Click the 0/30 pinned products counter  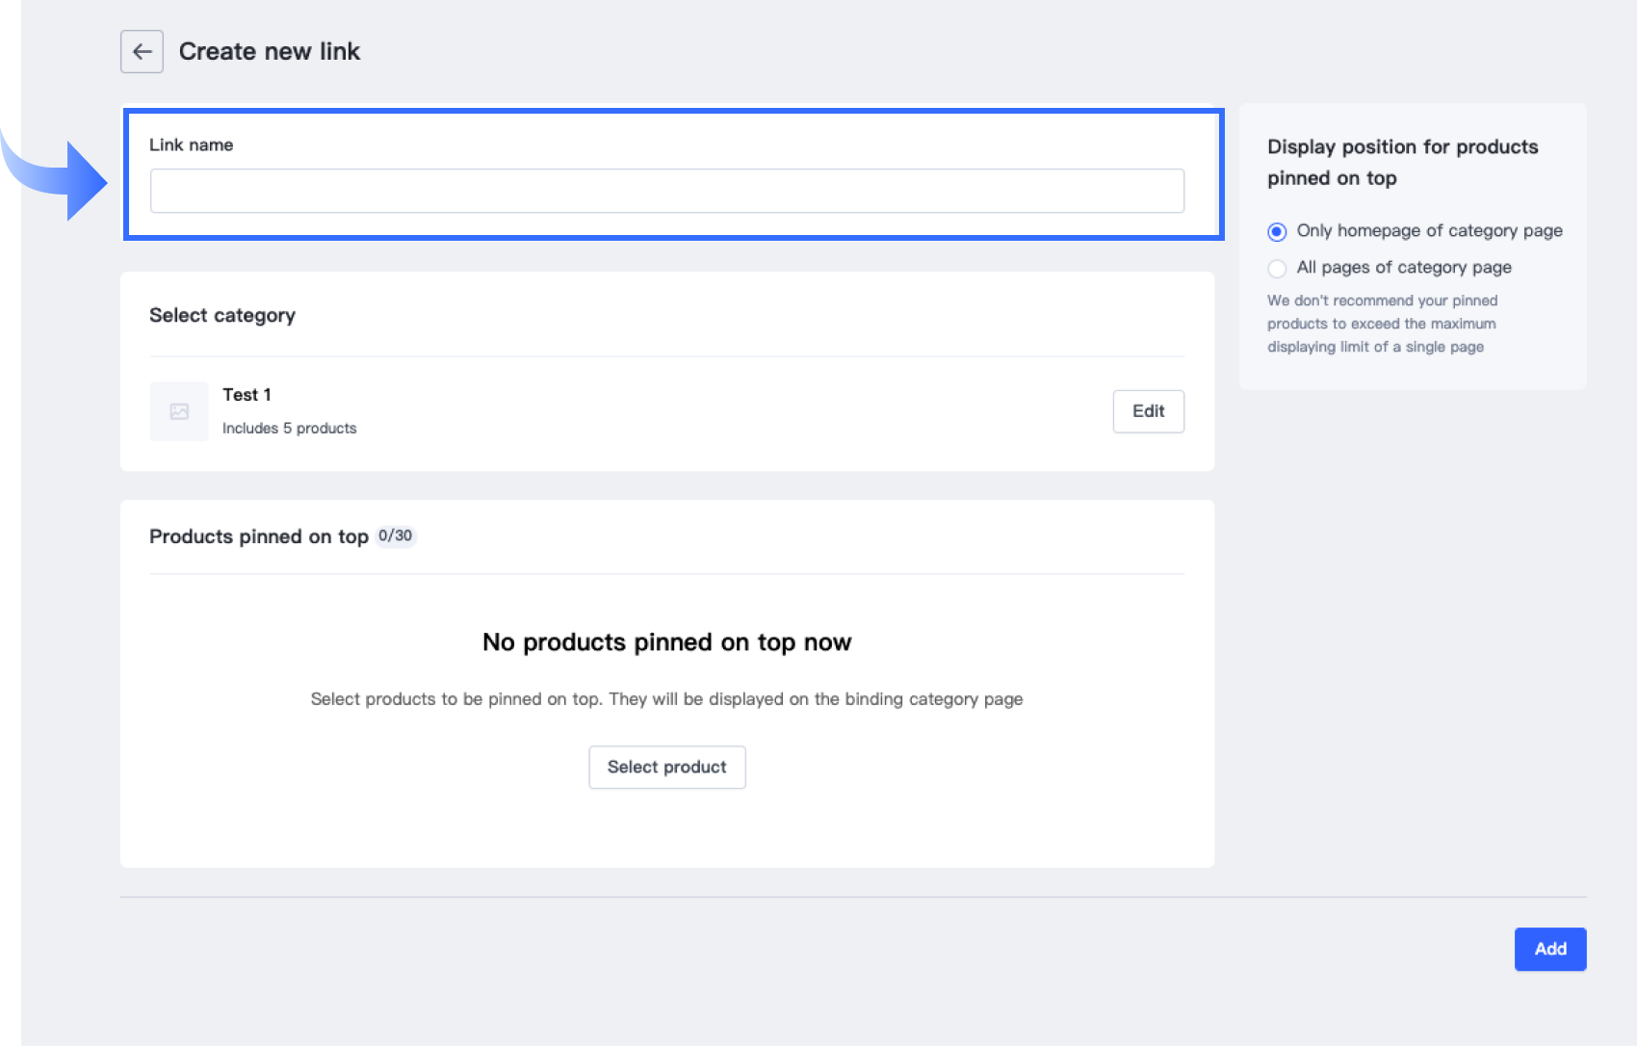pos(395,536)
